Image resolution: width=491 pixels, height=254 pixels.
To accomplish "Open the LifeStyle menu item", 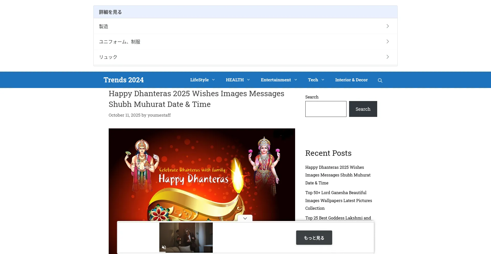I will coord(199,80).
